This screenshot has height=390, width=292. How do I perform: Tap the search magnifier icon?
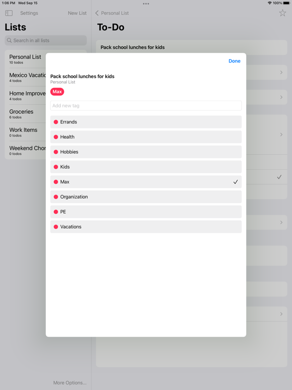pos(9,40)
